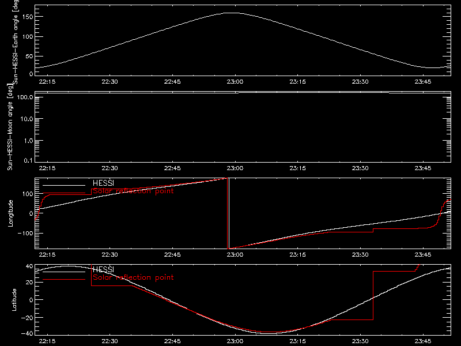Click 23:00 time label under Latitude plot

pyautogui.click(x=235, y=341)
